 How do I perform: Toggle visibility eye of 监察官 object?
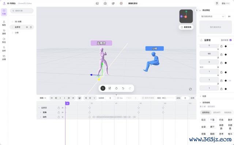coord(27,27)
